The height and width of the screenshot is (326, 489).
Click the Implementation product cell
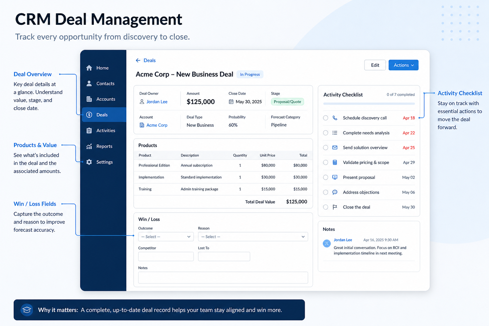(x=151, y=177)
